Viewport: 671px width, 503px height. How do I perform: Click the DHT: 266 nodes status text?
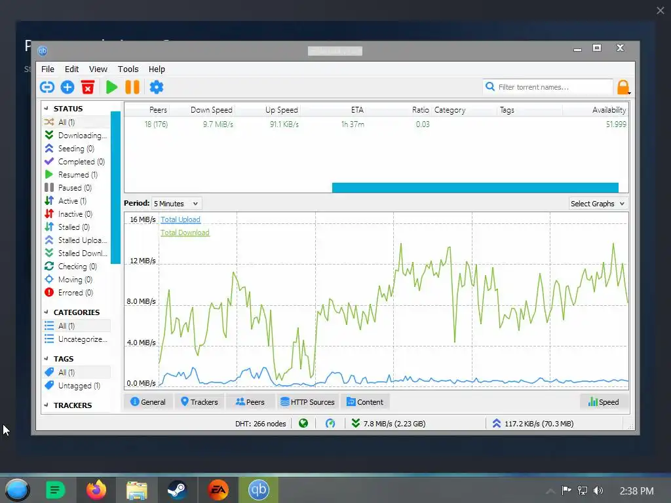pyautogui.click(x=260, y=424)
